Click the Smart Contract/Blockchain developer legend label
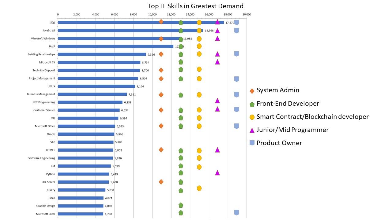The image size is (392, 220). point(313,117)
